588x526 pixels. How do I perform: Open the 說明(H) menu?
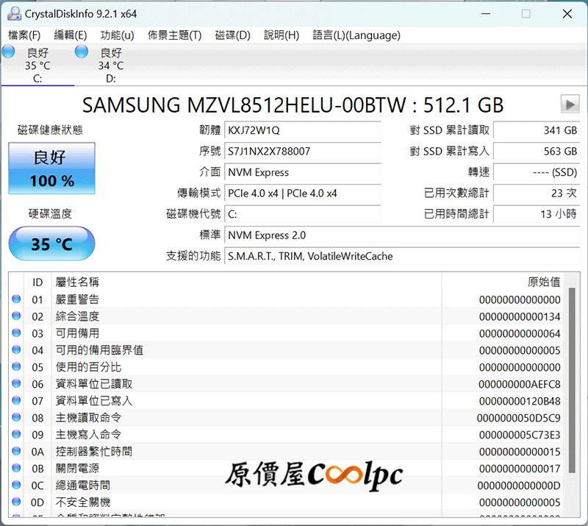pyautogui.click(x=282, y=35)
